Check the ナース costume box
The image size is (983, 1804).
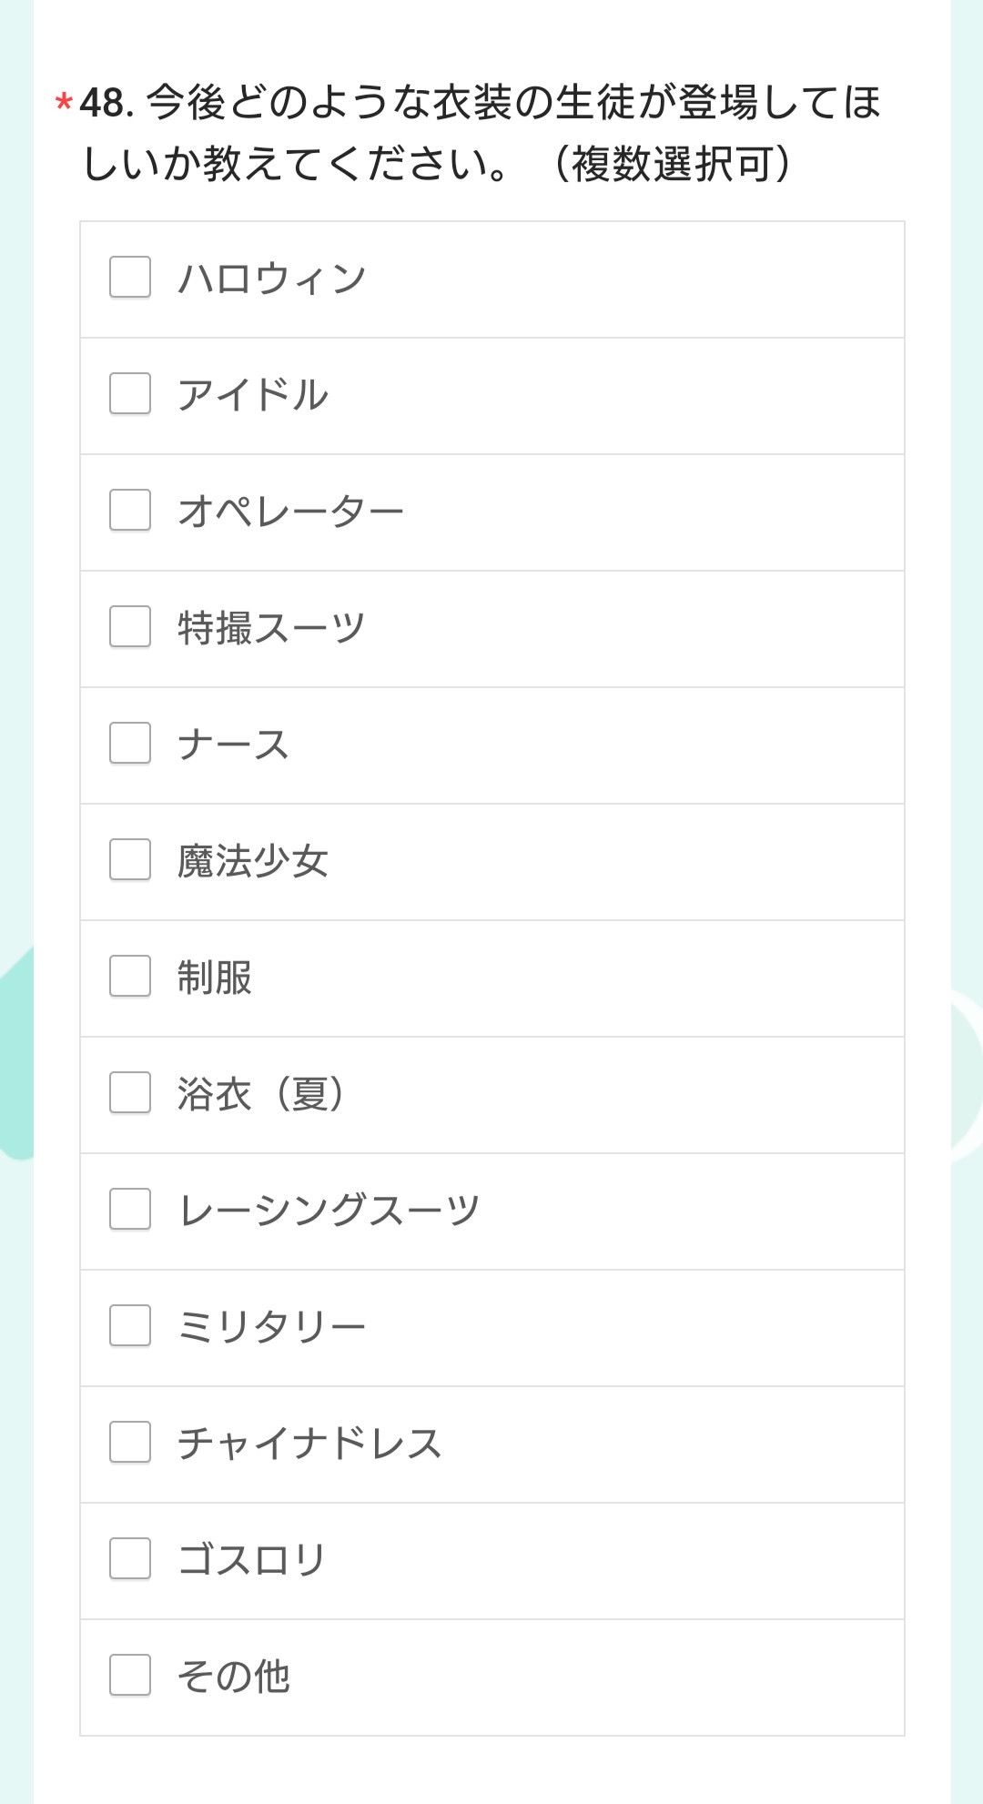click(x=130, y=744)
